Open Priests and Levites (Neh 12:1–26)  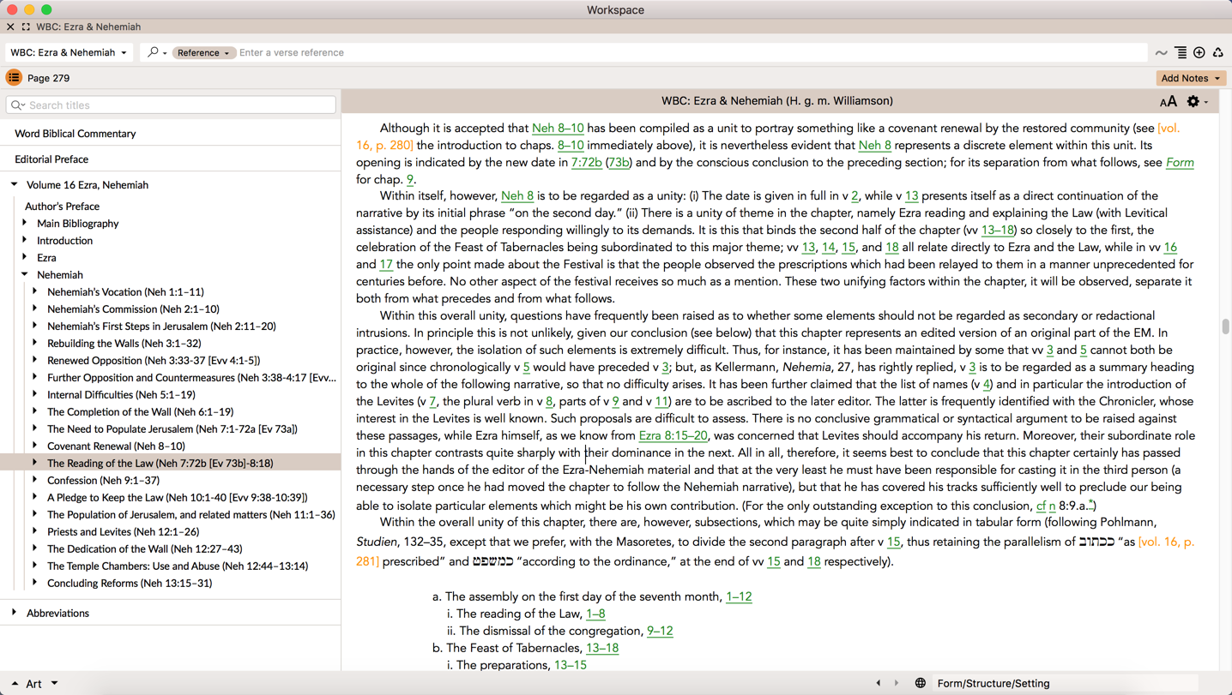coord(123,531)
